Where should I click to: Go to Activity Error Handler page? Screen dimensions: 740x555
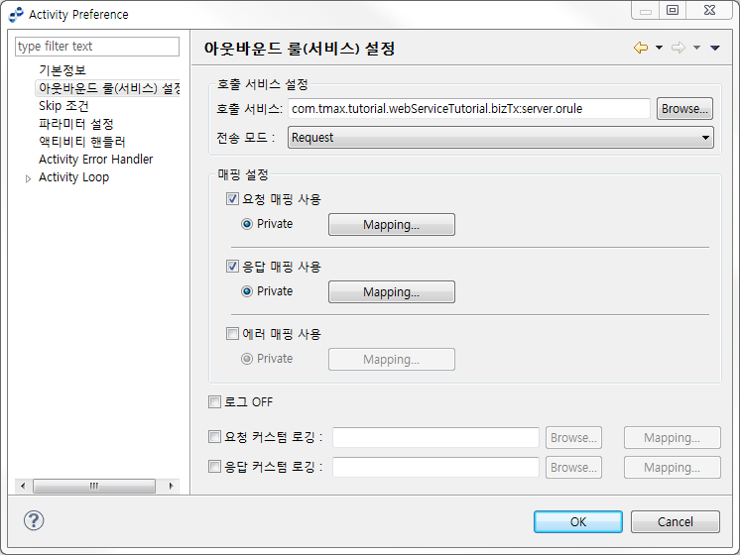[95, 160]
